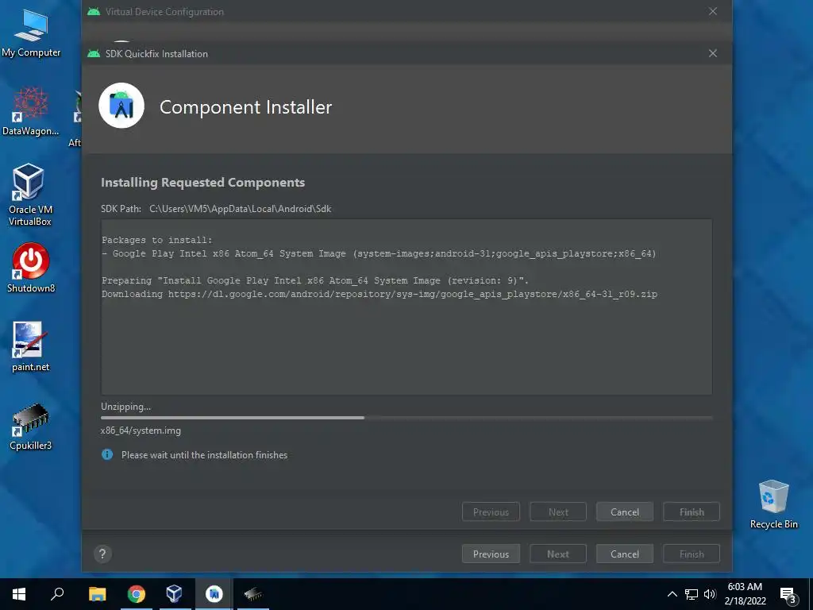Screen dimensions: 813x610
Task: Click the Unzipping progress bar
Action: coord(406,418)
